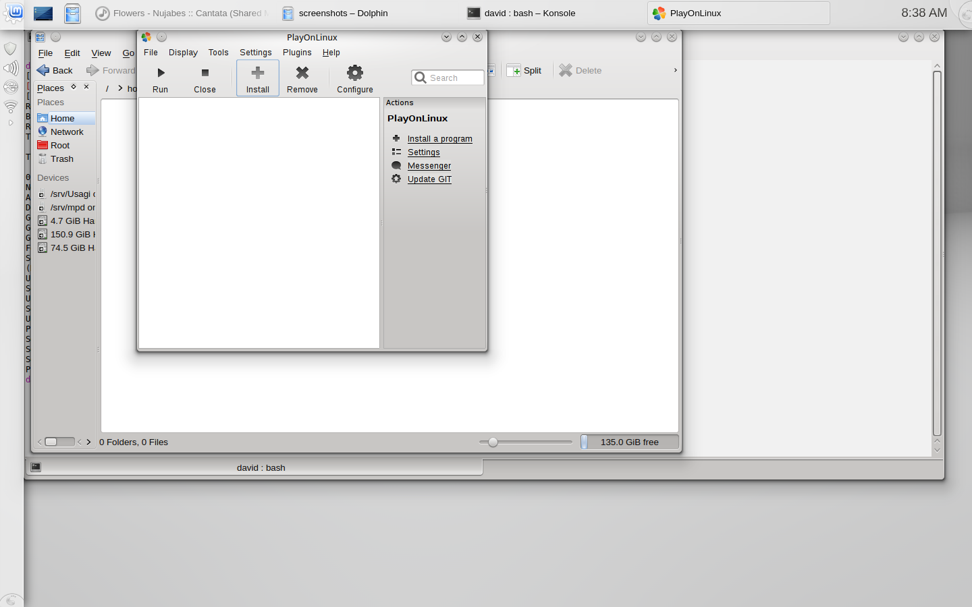Open the Linux Mint launcher menu icon
Screen dimensions: 972x607
(14, 12)
